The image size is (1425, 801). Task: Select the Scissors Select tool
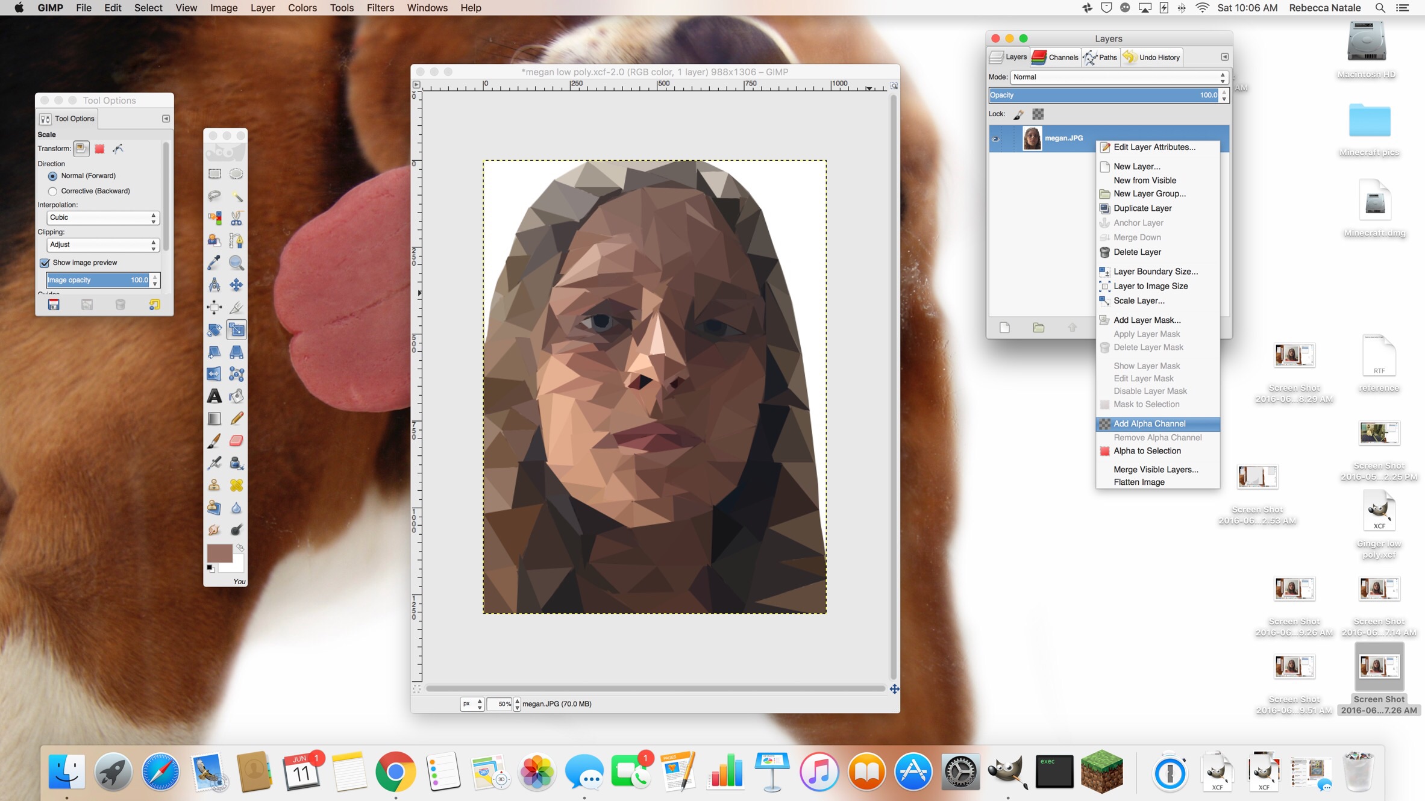tap(236, 218)
